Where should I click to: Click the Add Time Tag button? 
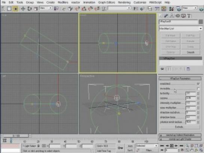(104, 151)
